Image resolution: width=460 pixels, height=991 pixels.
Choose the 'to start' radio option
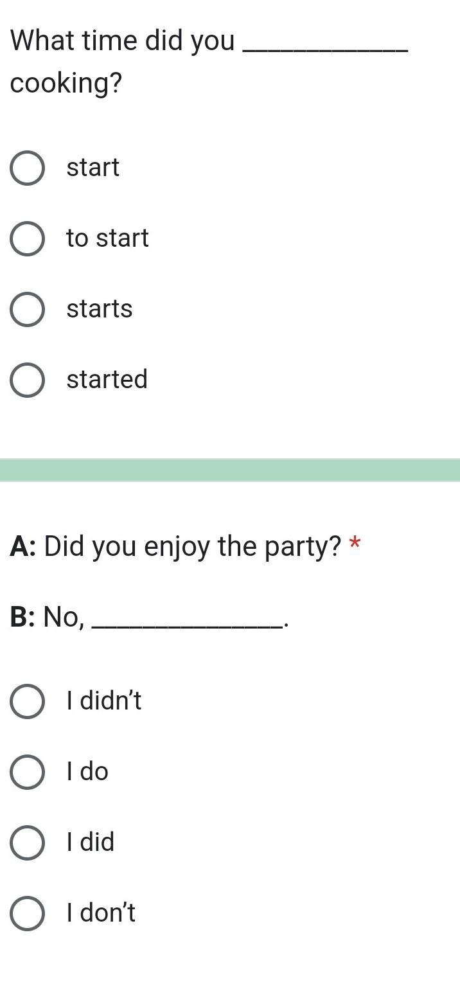coord(28,239)
